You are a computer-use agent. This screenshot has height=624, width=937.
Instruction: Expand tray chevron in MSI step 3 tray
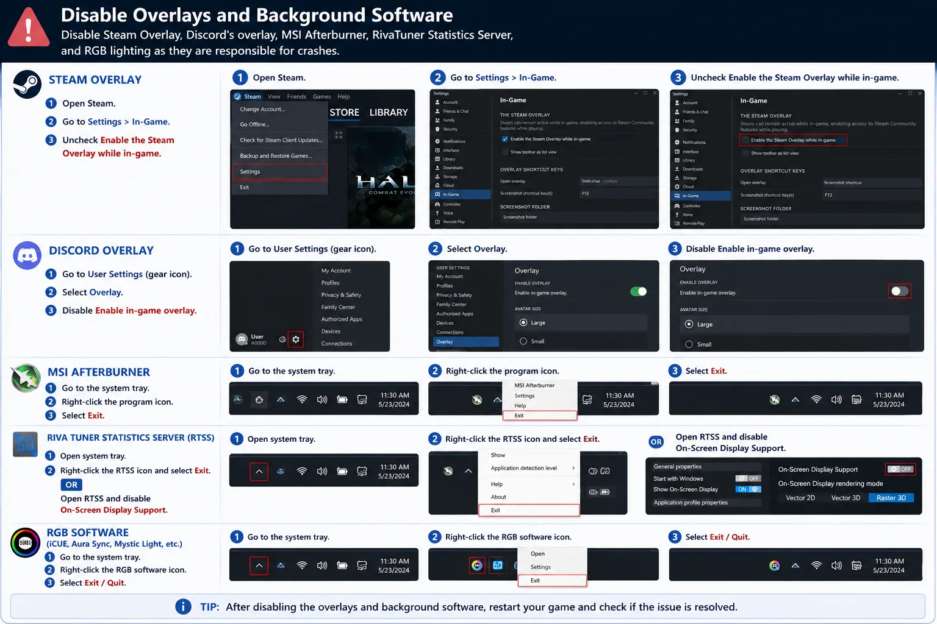795,400
